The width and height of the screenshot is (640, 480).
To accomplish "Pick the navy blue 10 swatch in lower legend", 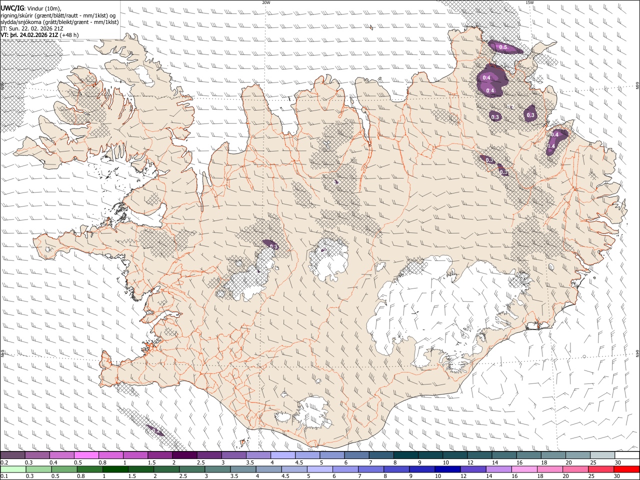I will pyautogui.click(x=447, y=469).
